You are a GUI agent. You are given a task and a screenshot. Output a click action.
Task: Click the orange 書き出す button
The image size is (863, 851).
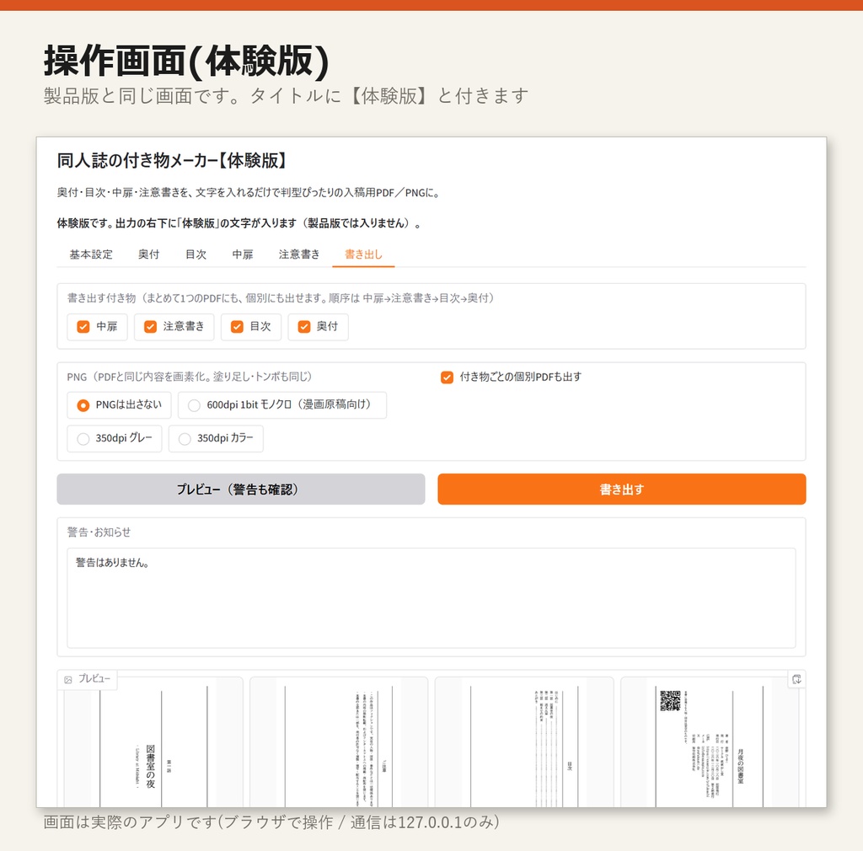tap(622, 489)
